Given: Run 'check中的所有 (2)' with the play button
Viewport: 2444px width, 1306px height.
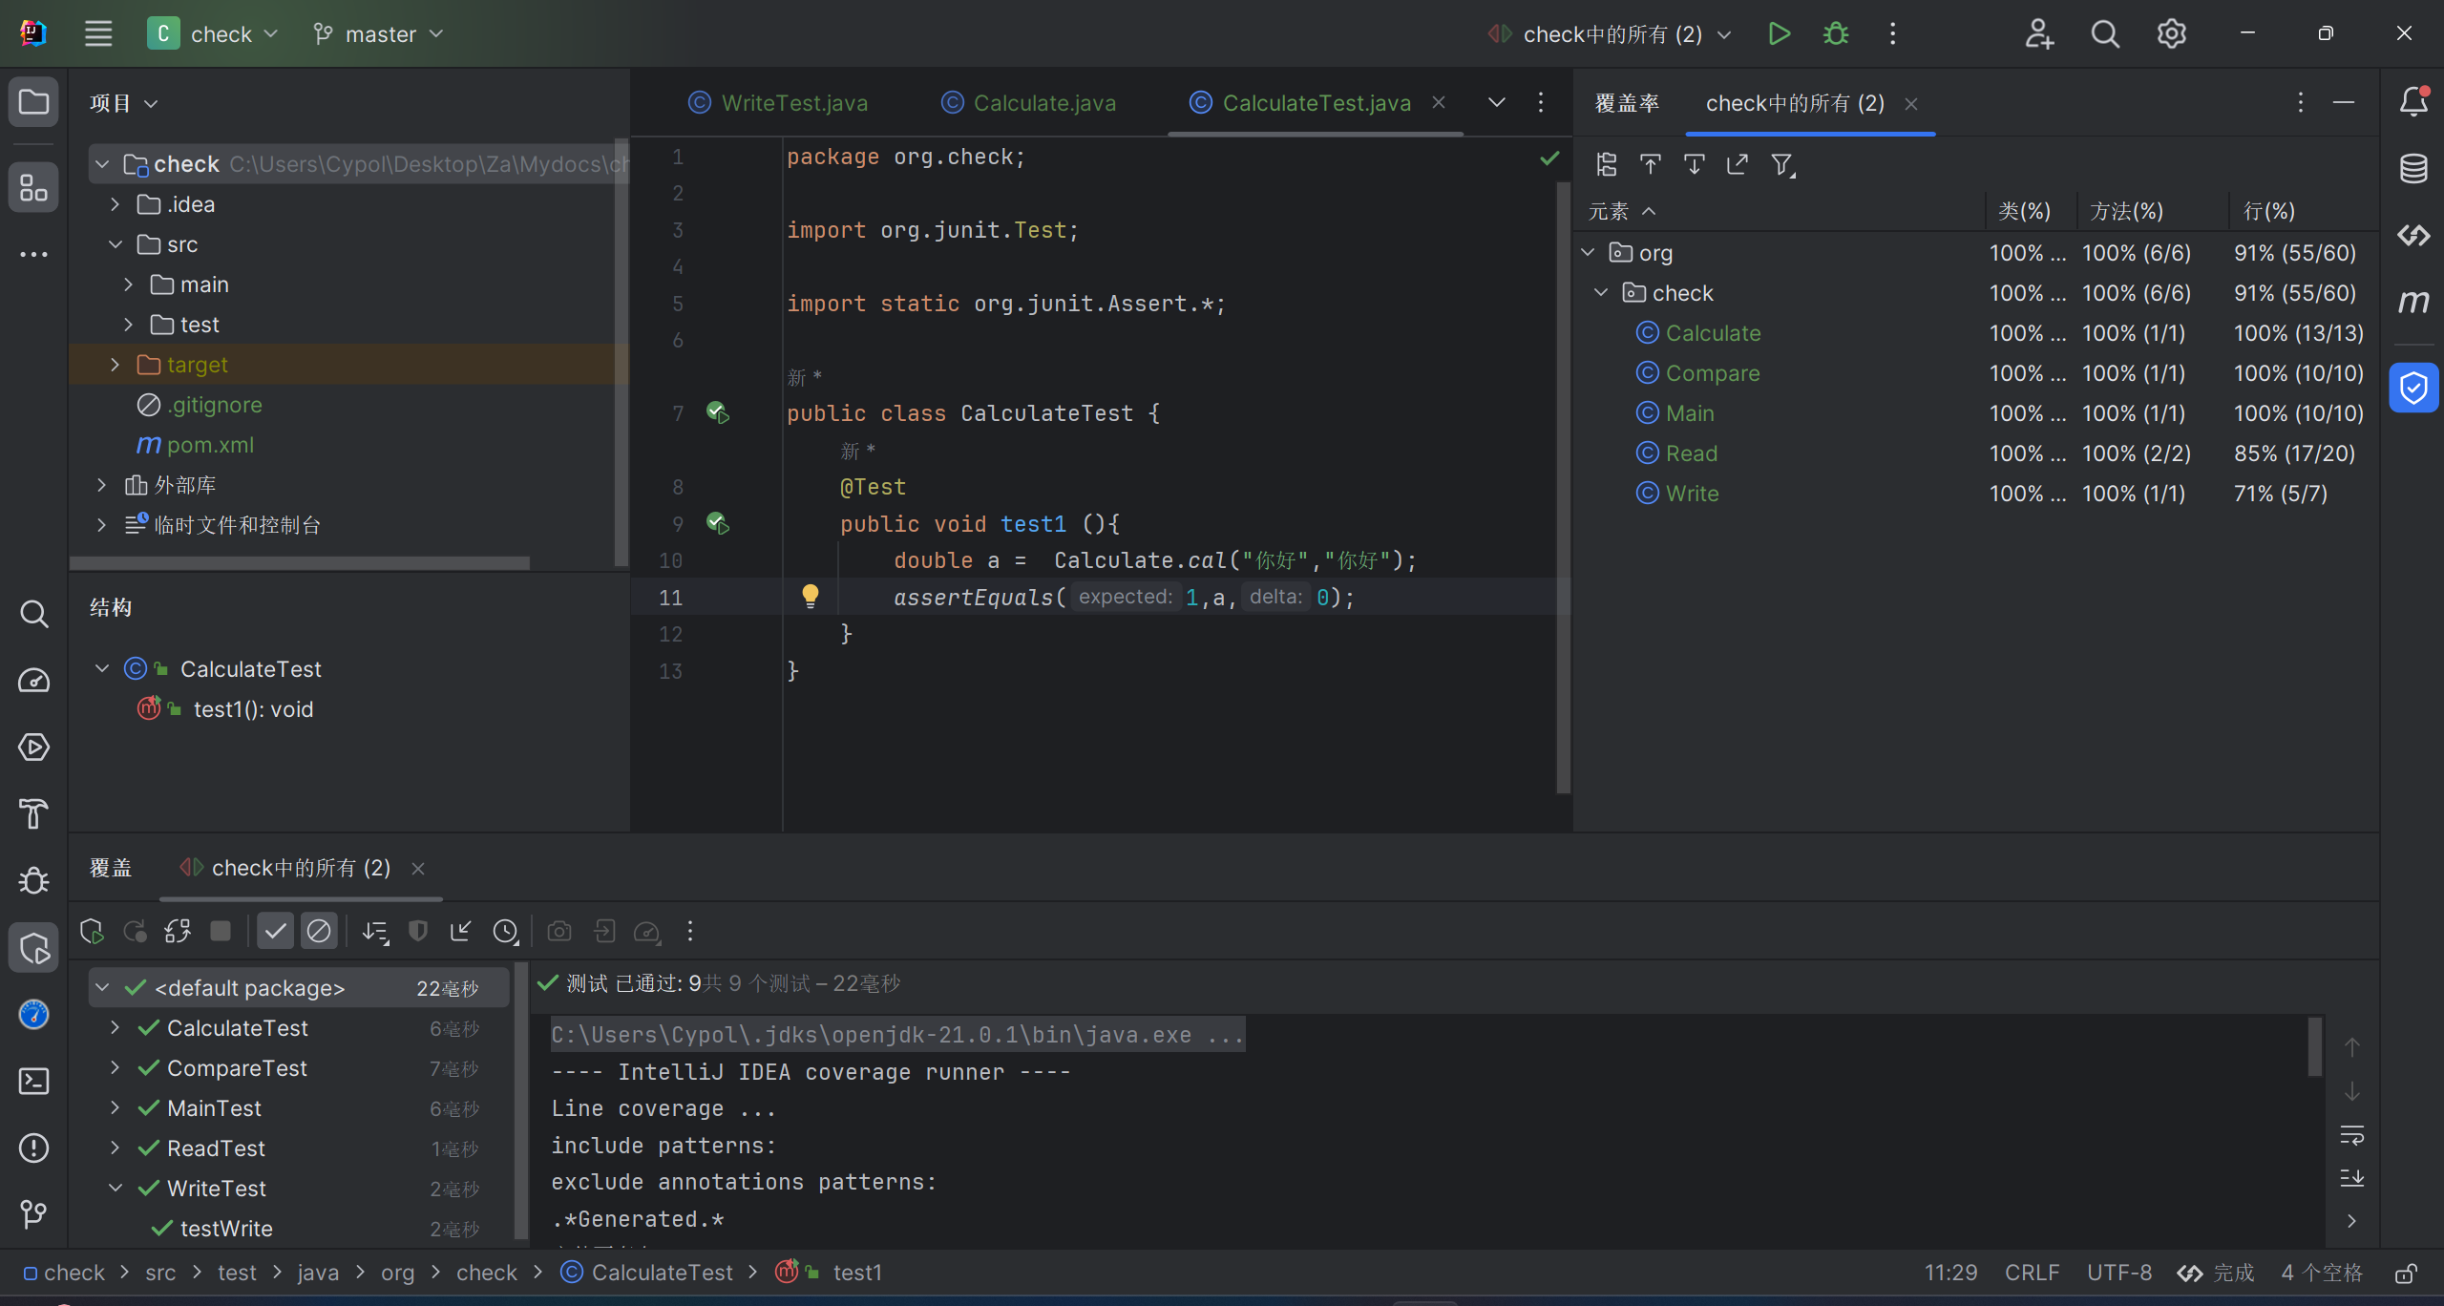Looking at the screenshot, I should (x=1778, y=34).
